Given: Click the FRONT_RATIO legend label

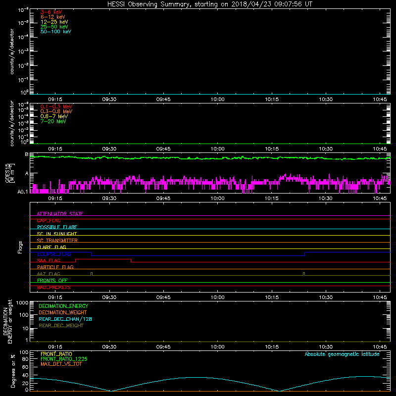Looking at the screenshot, I should tap(56, 354).
